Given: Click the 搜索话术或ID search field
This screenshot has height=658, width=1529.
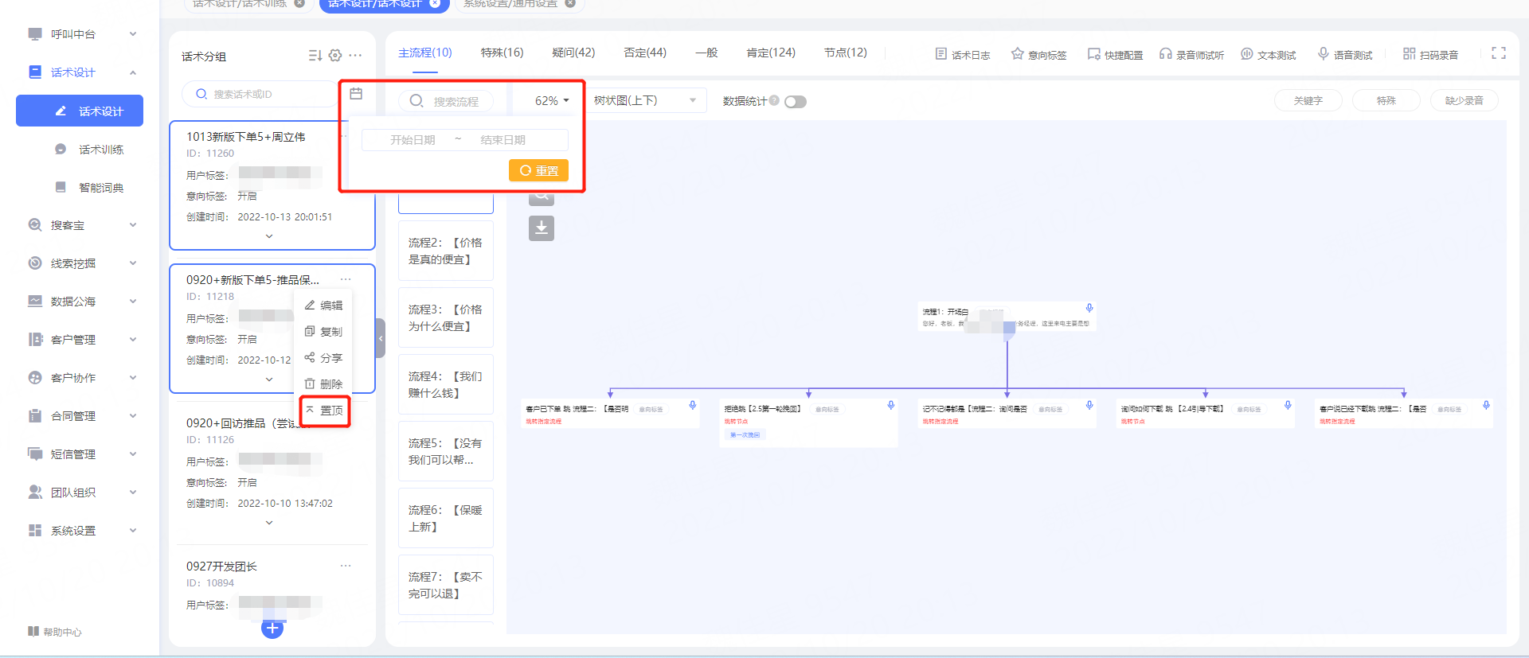Looking at the screenshot, I should click(x=260, y=94).
